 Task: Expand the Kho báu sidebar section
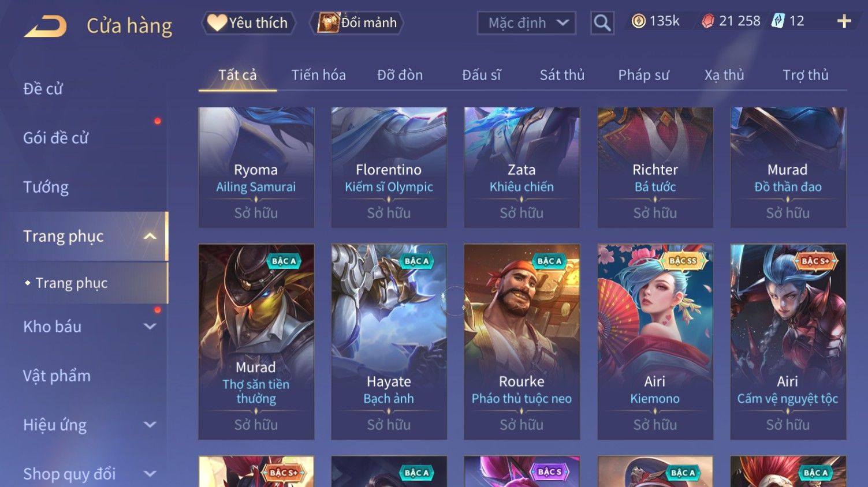click(x=150, y=327)
